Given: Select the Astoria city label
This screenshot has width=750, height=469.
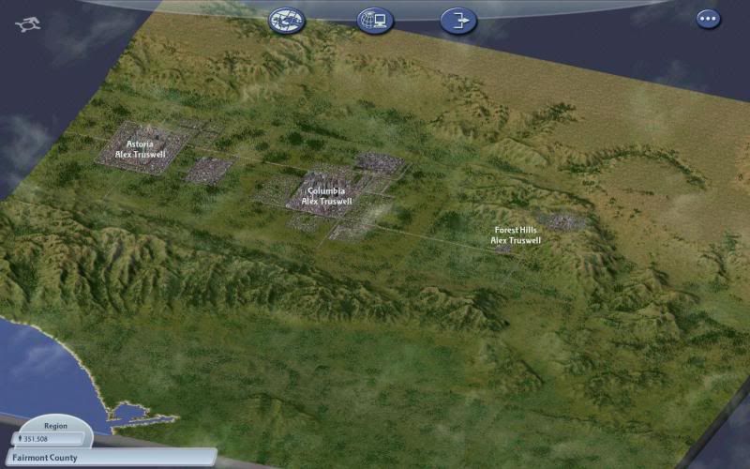Looking at the screenshot, I should click(140, 149).
